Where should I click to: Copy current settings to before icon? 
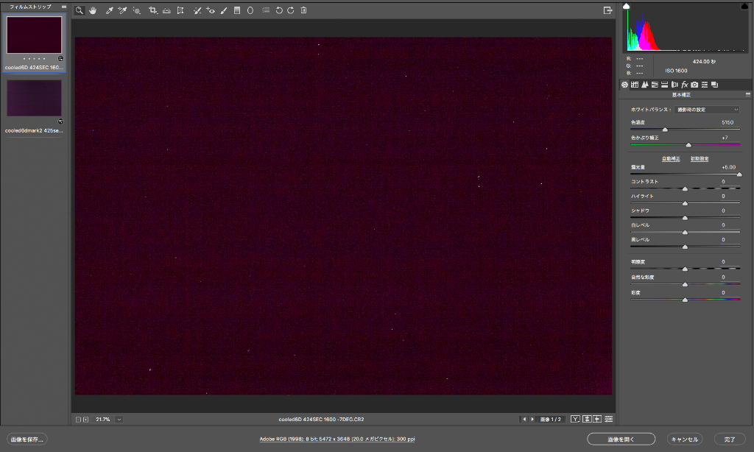597,420
